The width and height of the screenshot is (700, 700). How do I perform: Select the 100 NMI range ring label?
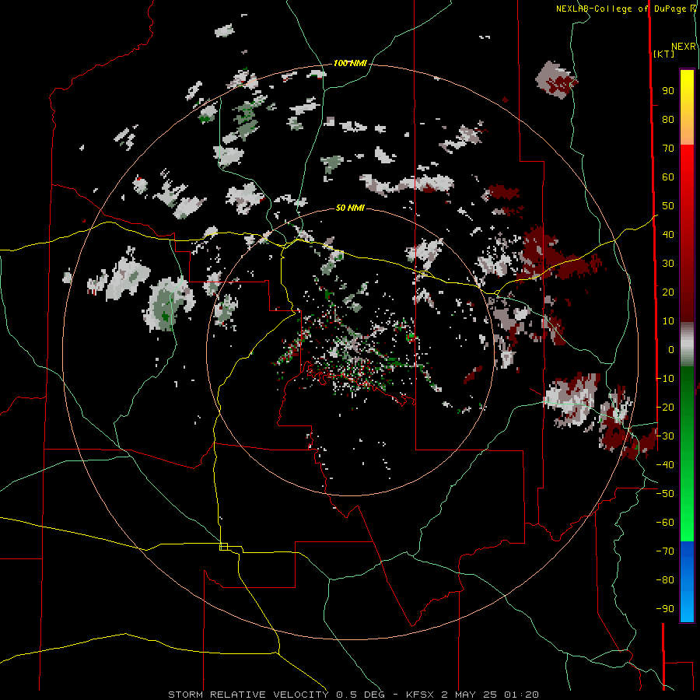tap(350, 64)
